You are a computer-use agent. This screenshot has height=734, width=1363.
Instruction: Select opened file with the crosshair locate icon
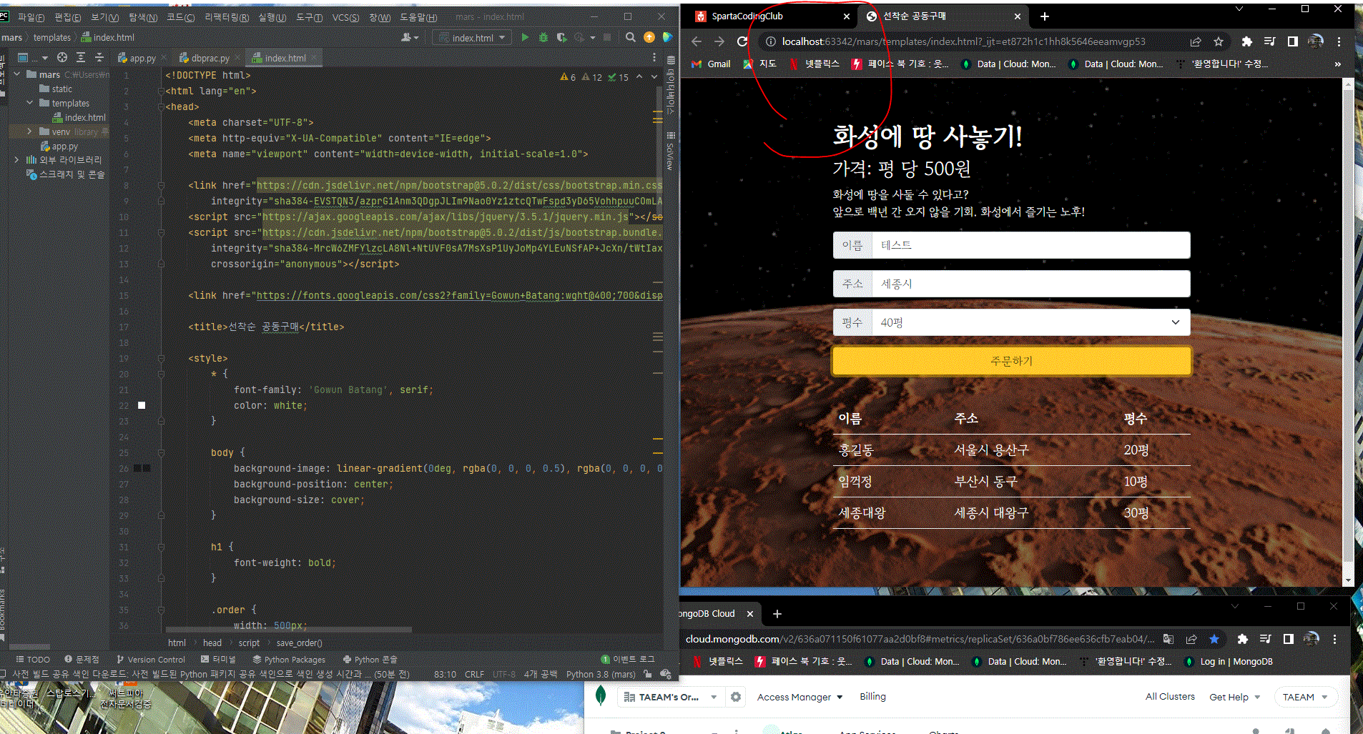(x=62, y=57)
